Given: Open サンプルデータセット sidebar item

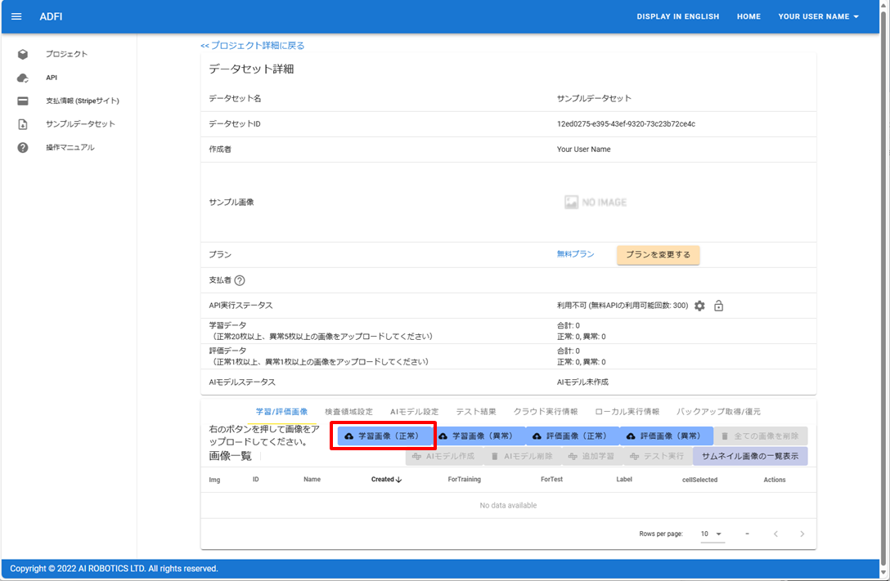Looking at the screenshot, I should point(81,124).
